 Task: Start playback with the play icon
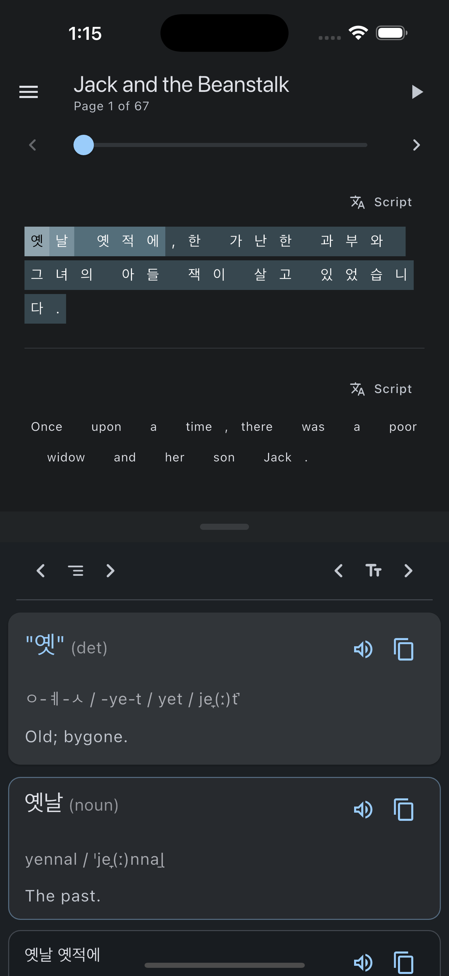pos(417,92)
